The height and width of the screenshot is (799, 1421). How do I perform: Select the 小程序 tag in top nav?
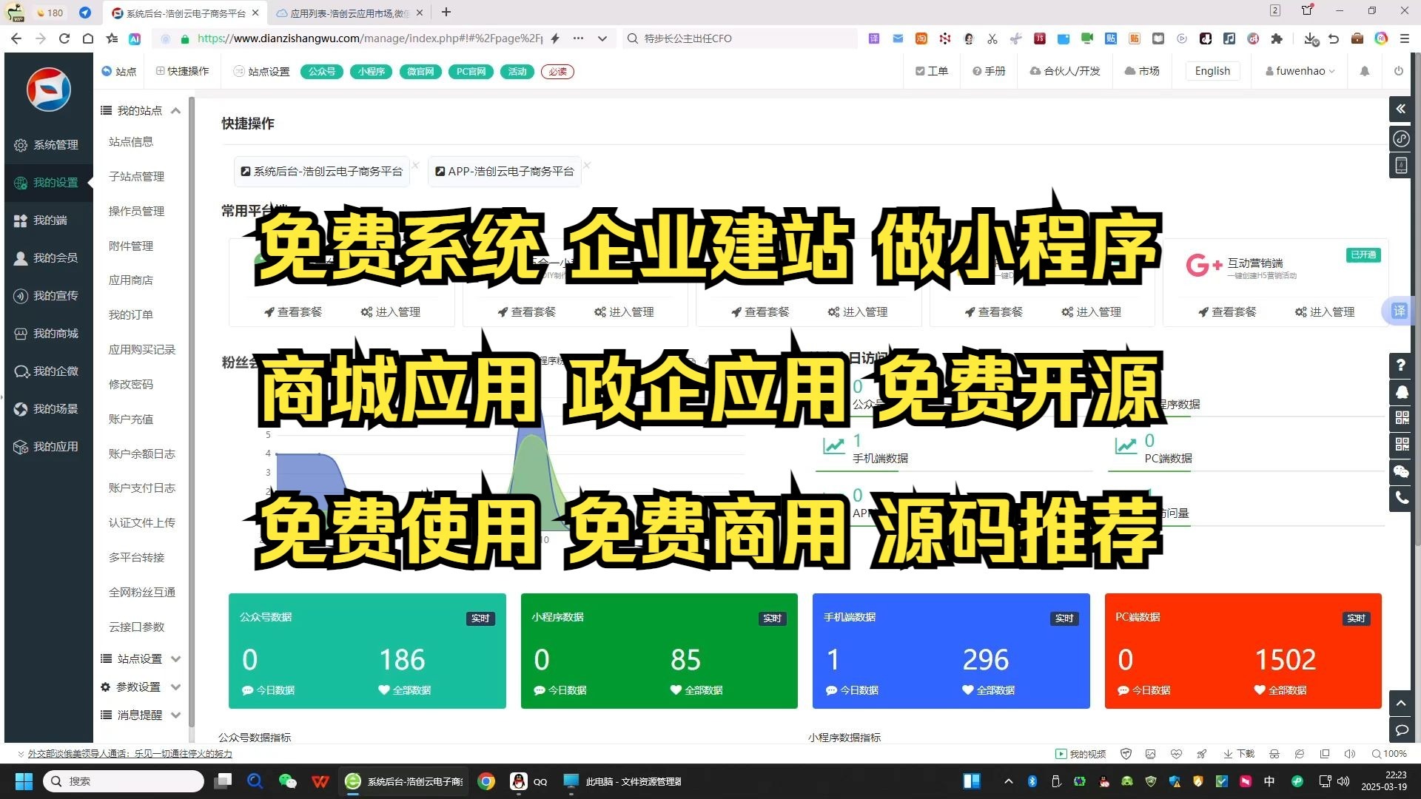(372, 72)
